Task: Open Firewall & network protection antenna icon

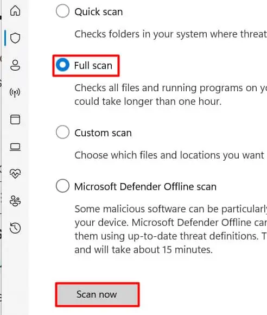Action: [x=15, y=92]
